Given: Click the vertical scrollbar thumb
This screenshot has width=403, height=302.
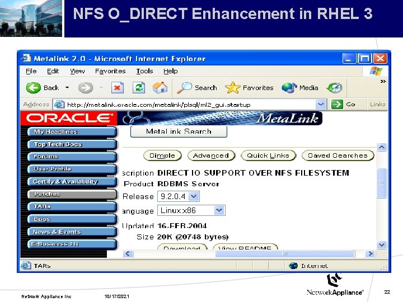Looking at the screenshot, I should click(382, 182).
